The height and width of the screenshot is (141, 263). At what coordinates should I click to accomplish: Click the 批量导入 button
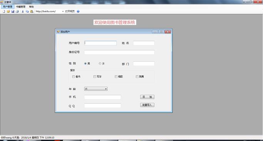(x=147, y=105)
